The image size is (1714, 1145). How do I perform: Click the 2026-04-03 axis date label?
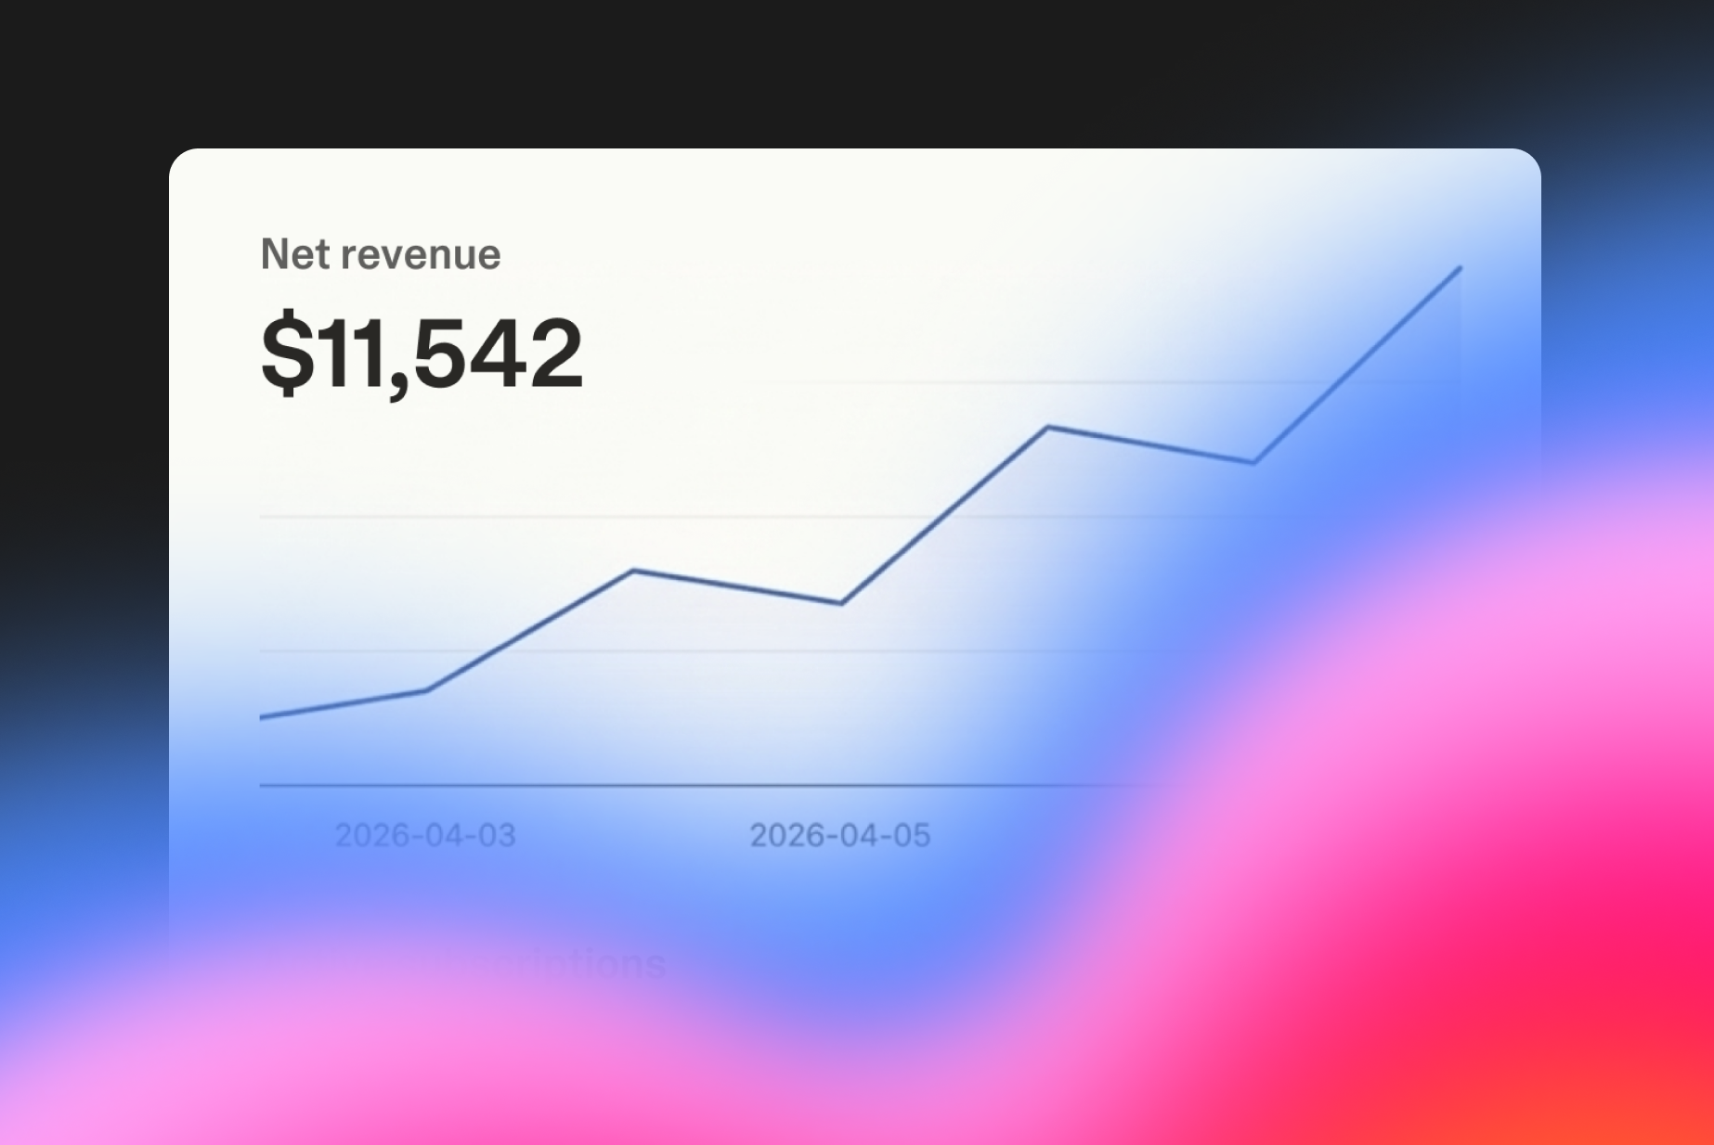click(x=425, y=835)
